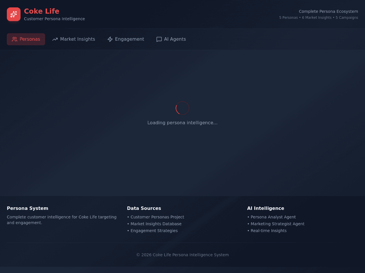Select the AI Agents tab
The image size is (365, 273).
pos(171,39)
